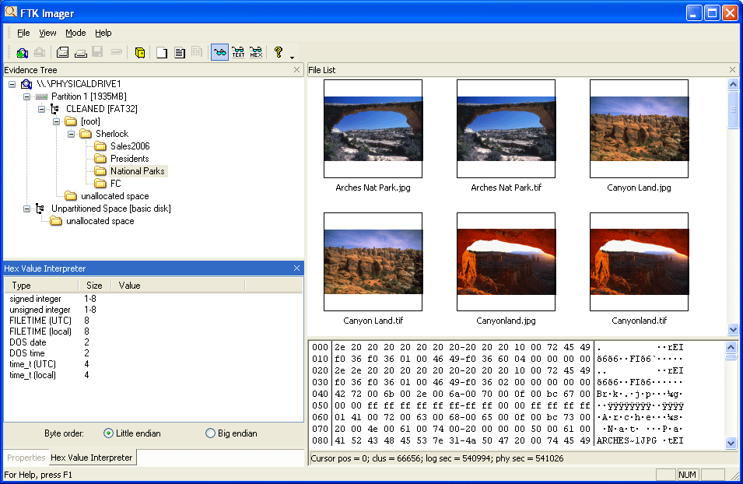Collapse the Sherlock folder tree node
This screenshot has height=484, width=743.
[x=72, y=134]
